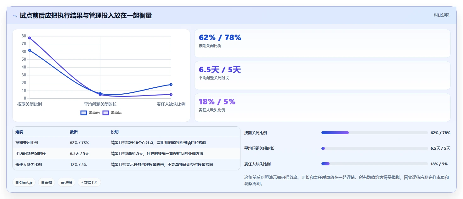Click the 按期关闭比例 x-axis label on chart
463x199 pixels.
point(30,104)
